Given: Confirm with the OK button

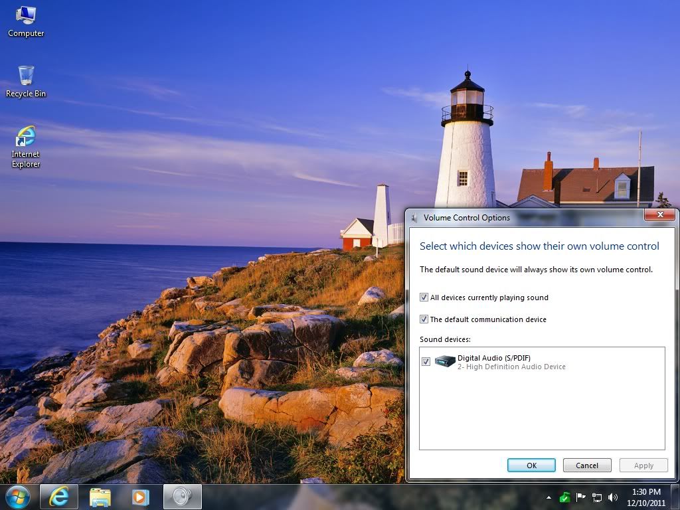Looking at the screenshot, I should click(531, 466).
